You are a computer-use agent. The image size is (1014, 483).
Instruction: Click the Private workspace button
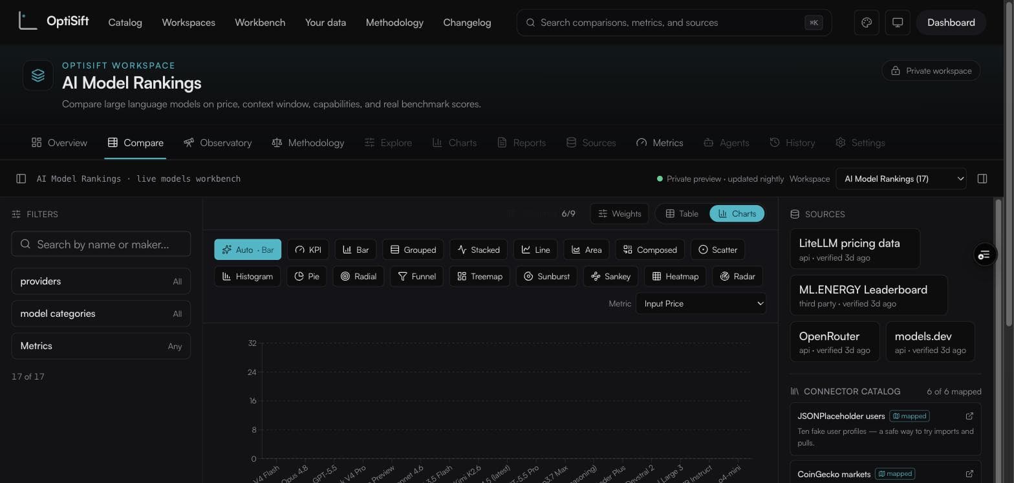point(931,70)
